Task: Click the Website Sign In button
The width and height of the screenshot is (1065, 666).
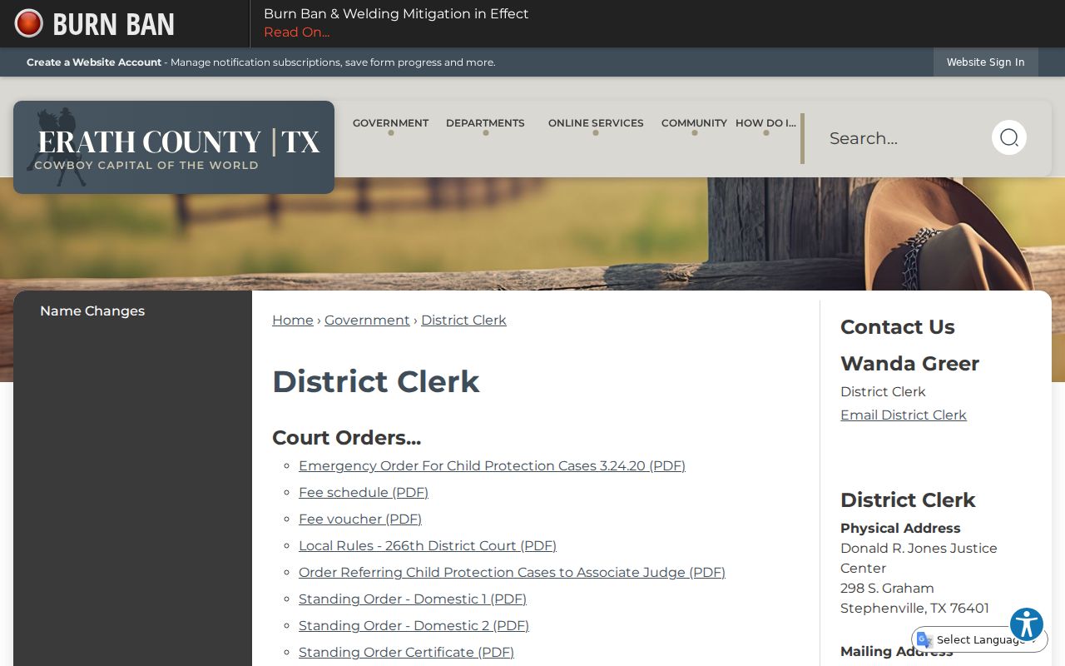Action: [x=985, y=62]
